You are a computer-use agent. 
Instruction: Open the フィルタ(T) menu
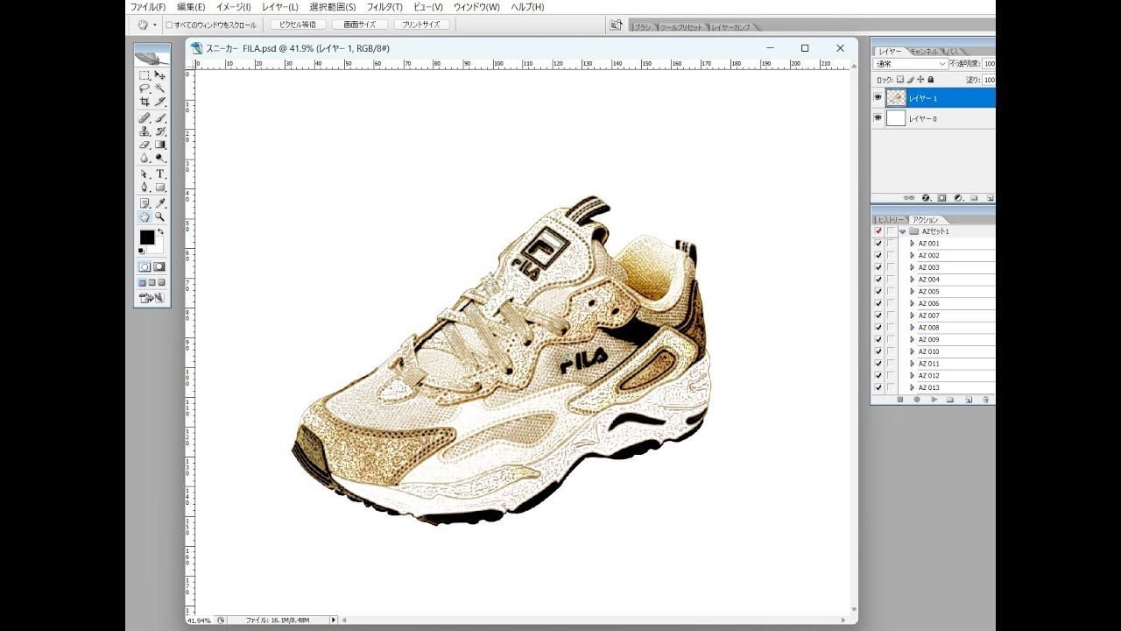click(384, 7)
